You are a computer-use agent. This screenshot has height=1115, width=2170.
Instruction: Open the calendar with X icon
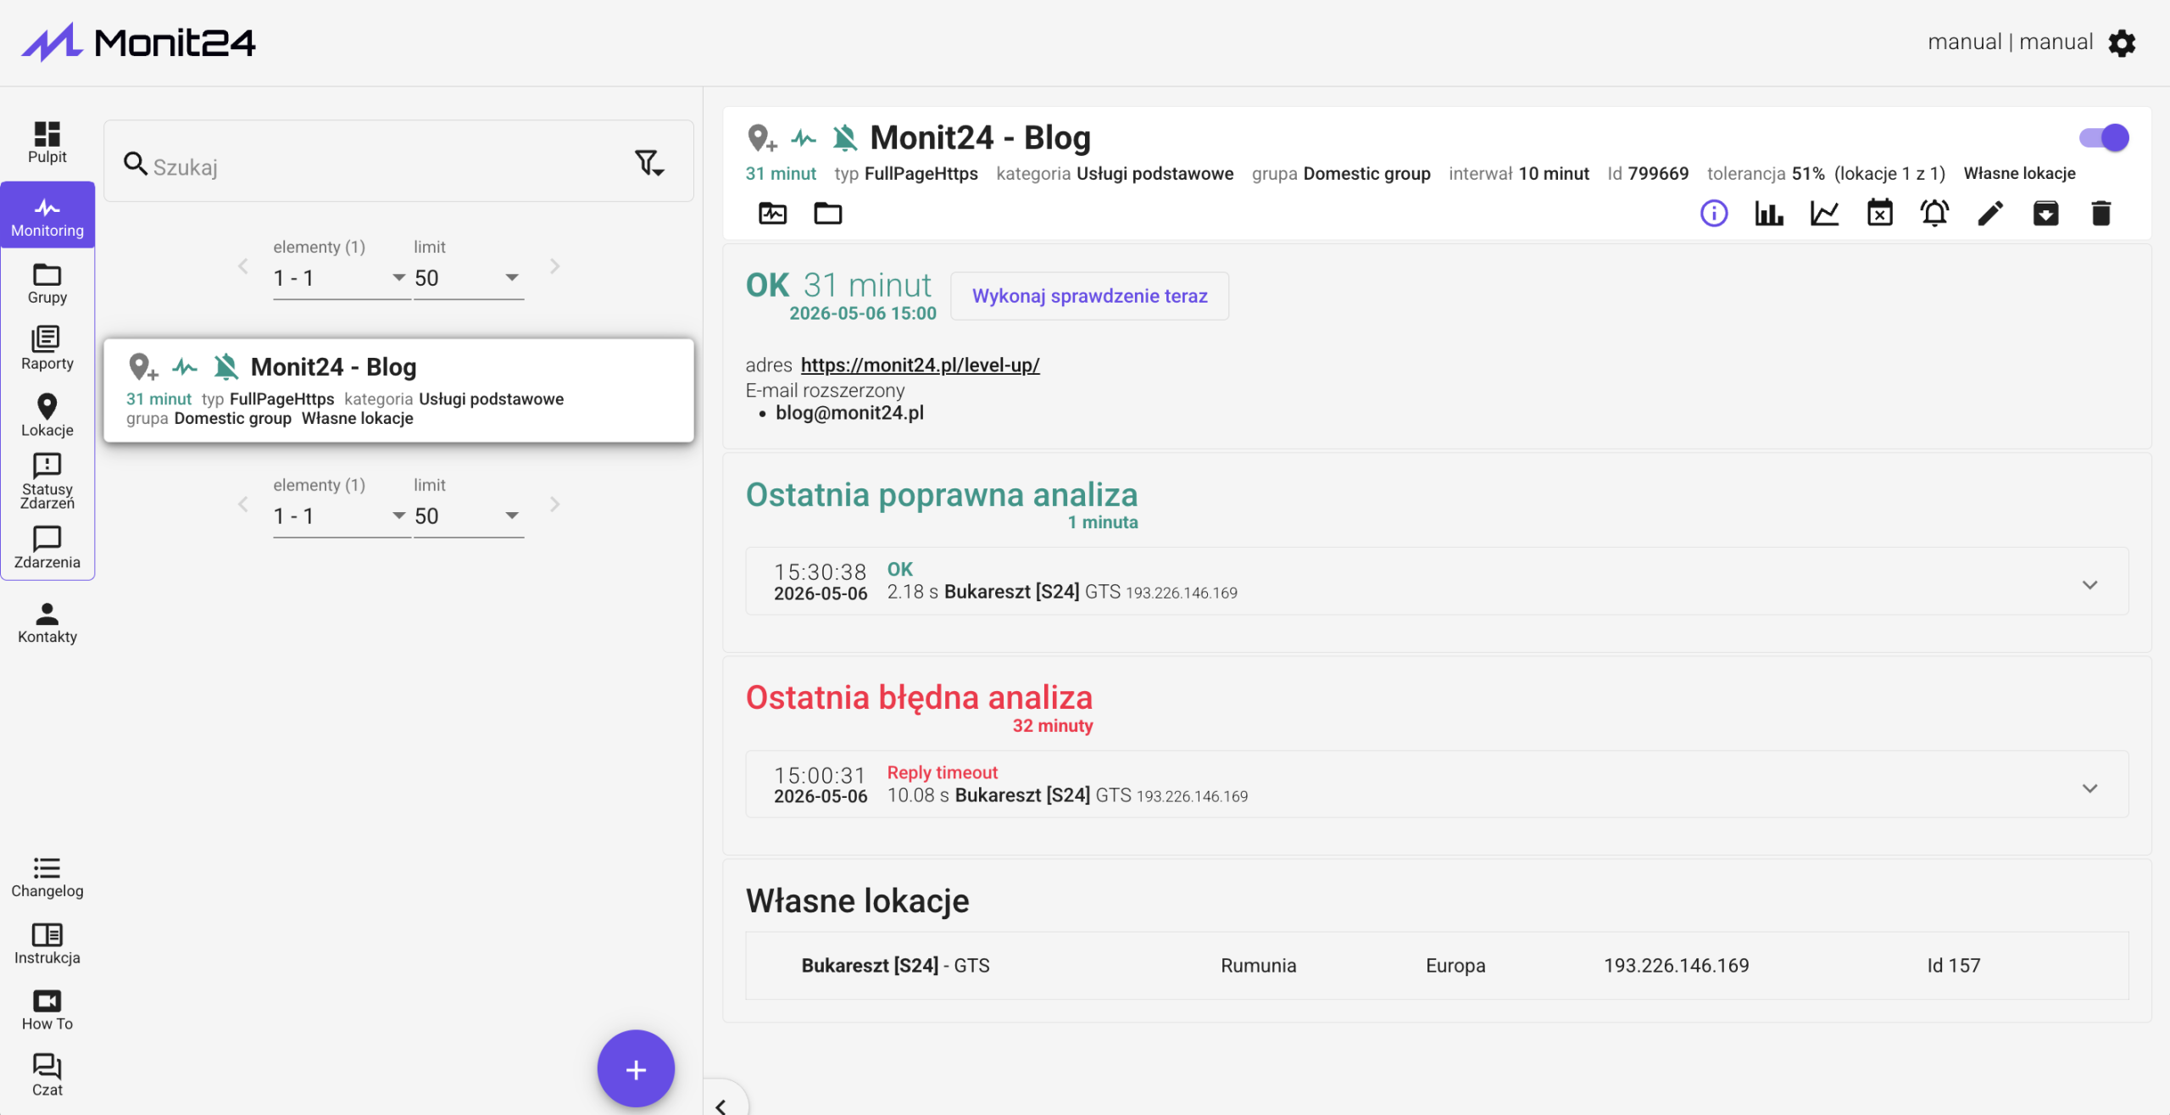[x=1880, y=214]
